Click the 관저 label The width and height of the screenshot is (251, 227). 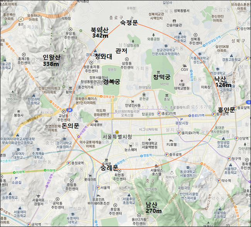pyautogui.click(x=121, y=51)
